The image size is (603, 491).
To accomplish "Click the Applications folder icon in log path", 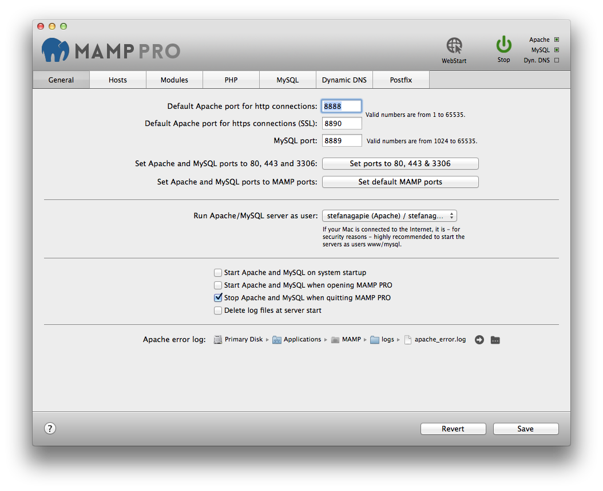I will click(x=276, y=340).
